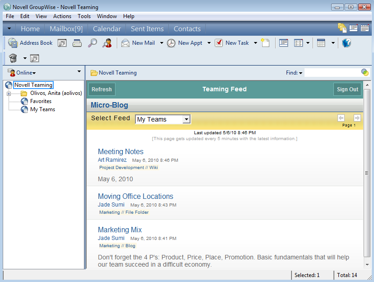Click the new note icon
Viewport: 374px width, 282px height.
click(x=265, y=43)
